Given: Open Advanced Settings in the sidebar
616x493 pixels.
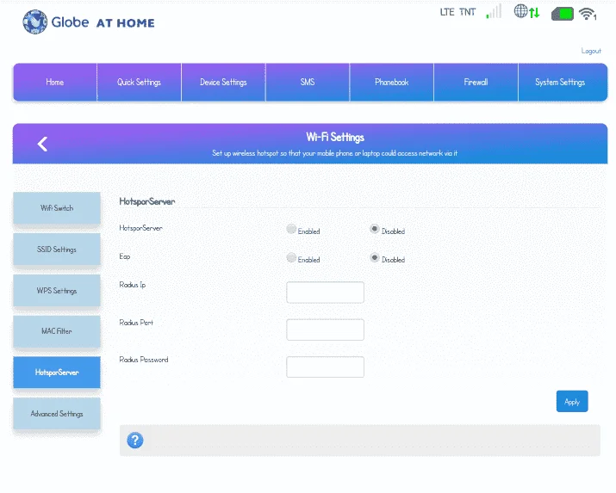Looking at the screenshot, I should coord(57,413).
